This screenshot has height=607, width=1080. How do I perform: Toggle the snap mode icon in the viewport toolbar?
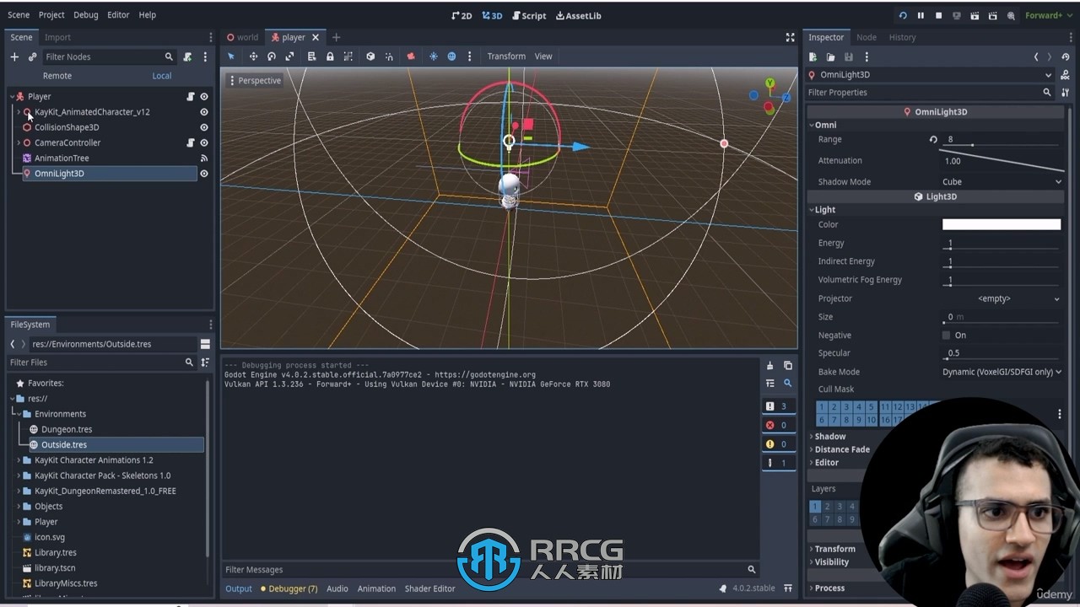coord(389,56)
